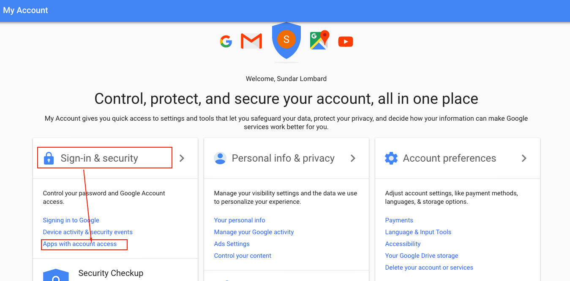Open Device activity & security events link
This screenshot has height=281, width=570.
pos(88,232)
